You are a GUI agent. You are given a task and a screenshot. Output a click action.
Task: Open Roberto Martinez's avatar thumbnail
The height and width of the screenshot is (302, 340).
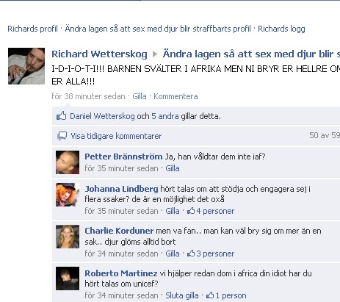(68, 278)
